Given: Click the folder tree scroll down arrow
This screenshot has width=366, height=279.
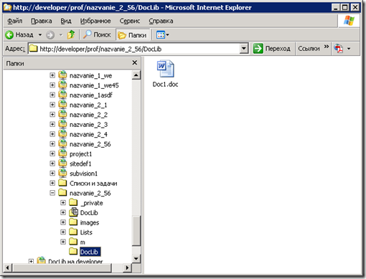Looking at the screenshot, I should 136,258.
